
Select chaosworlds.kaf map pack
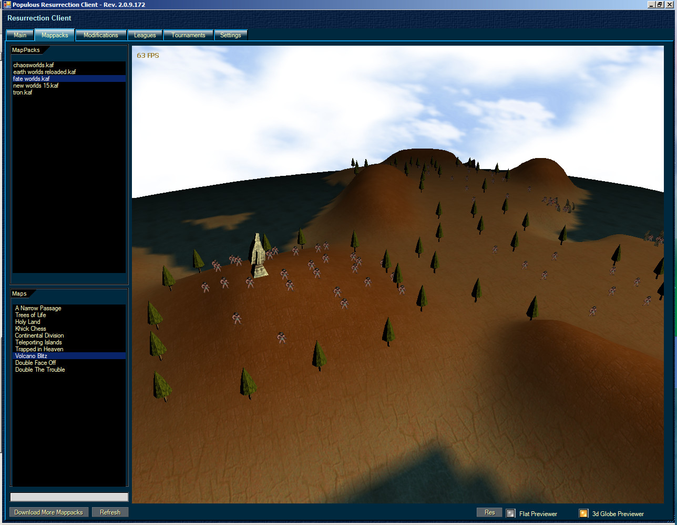[69, 65]
